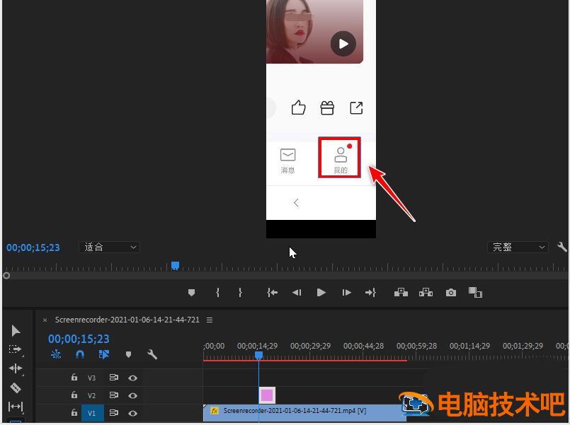Select the V1 track target button
570x425 pixels.
click(92, 413)
